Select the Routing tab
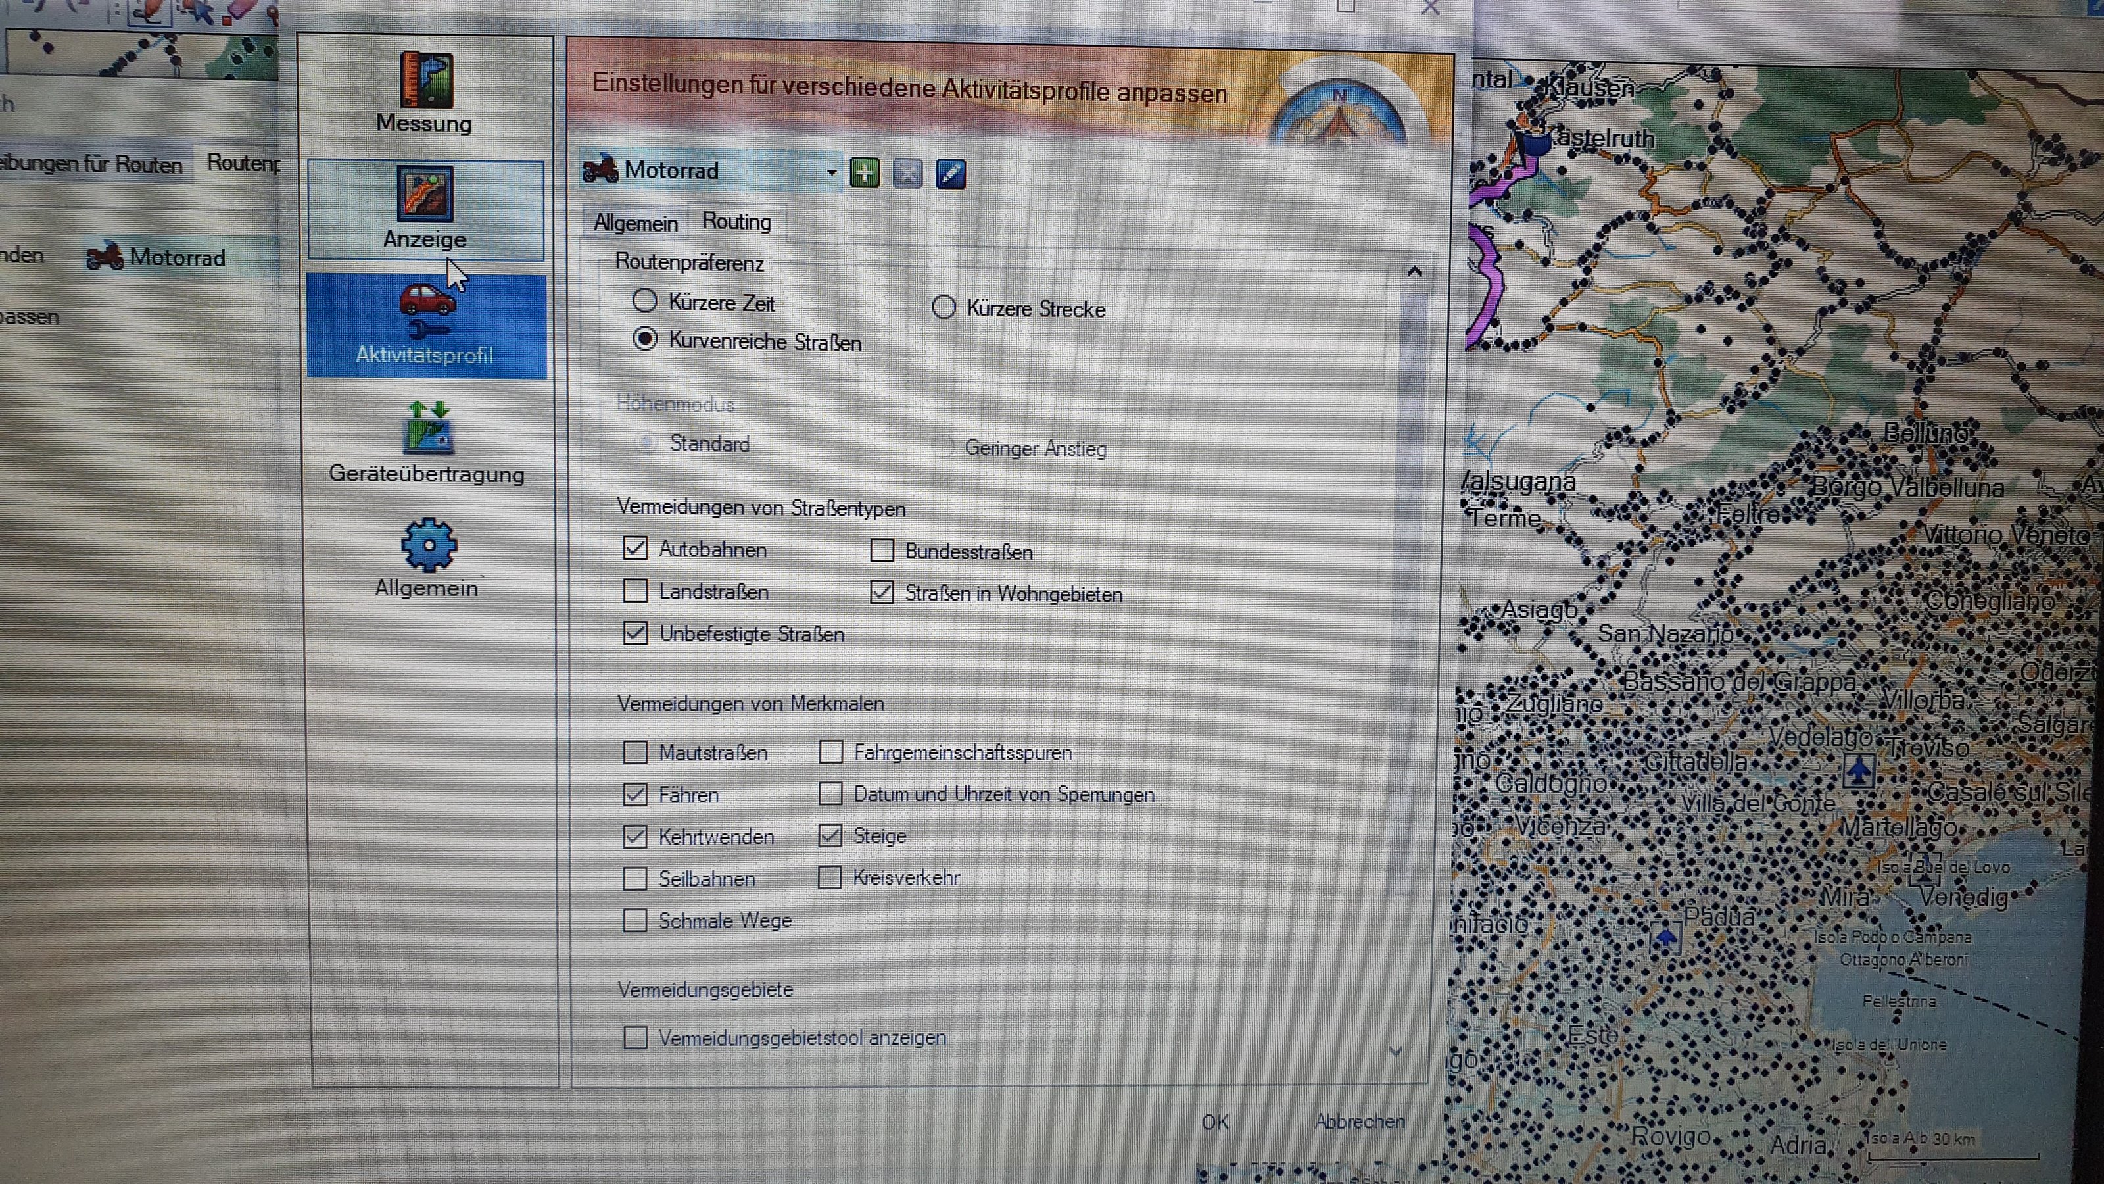Screen dimensions: 2104x1184 point(736,222)
